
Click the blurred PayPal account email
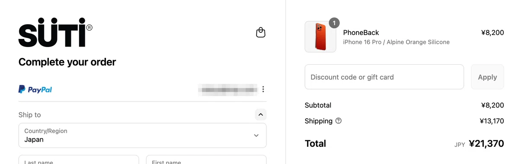(227, 89)
